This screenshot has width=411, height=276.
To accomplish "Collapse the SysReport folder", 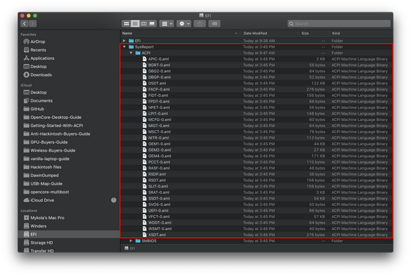I will tap(124, 47).
